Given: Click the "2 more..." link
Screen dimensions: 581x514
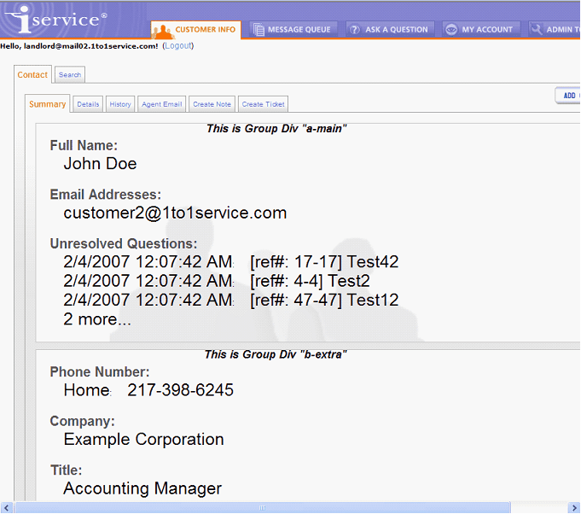Looking at the screenshot, I should pos(97,319).
